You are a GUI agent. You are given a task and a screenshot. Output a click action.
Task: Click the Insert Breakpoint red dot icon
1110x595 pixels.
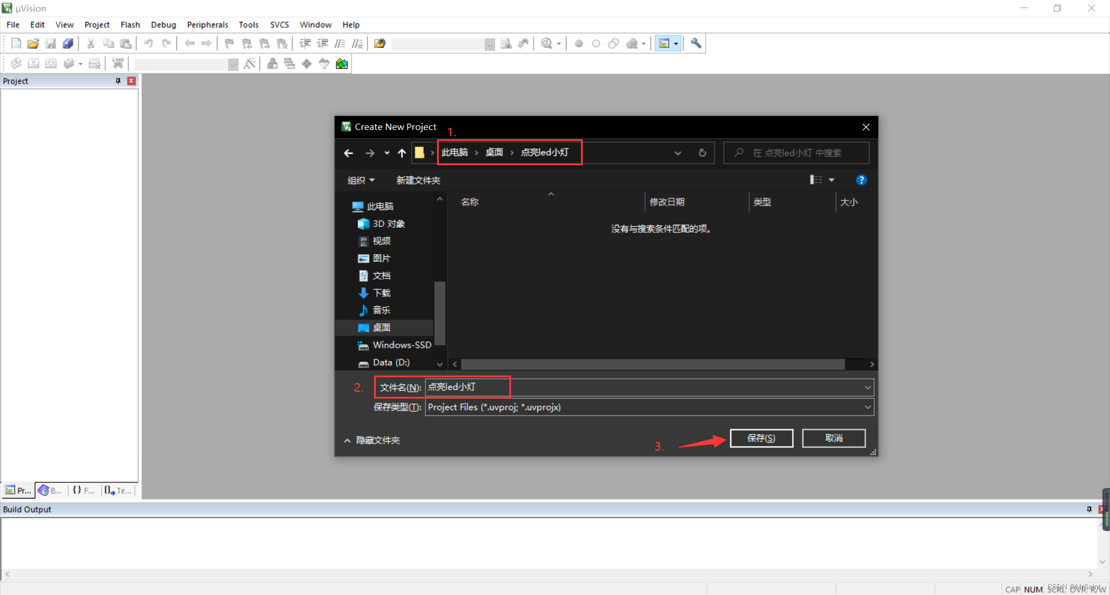pyautogui.click(x=579, y=43)
